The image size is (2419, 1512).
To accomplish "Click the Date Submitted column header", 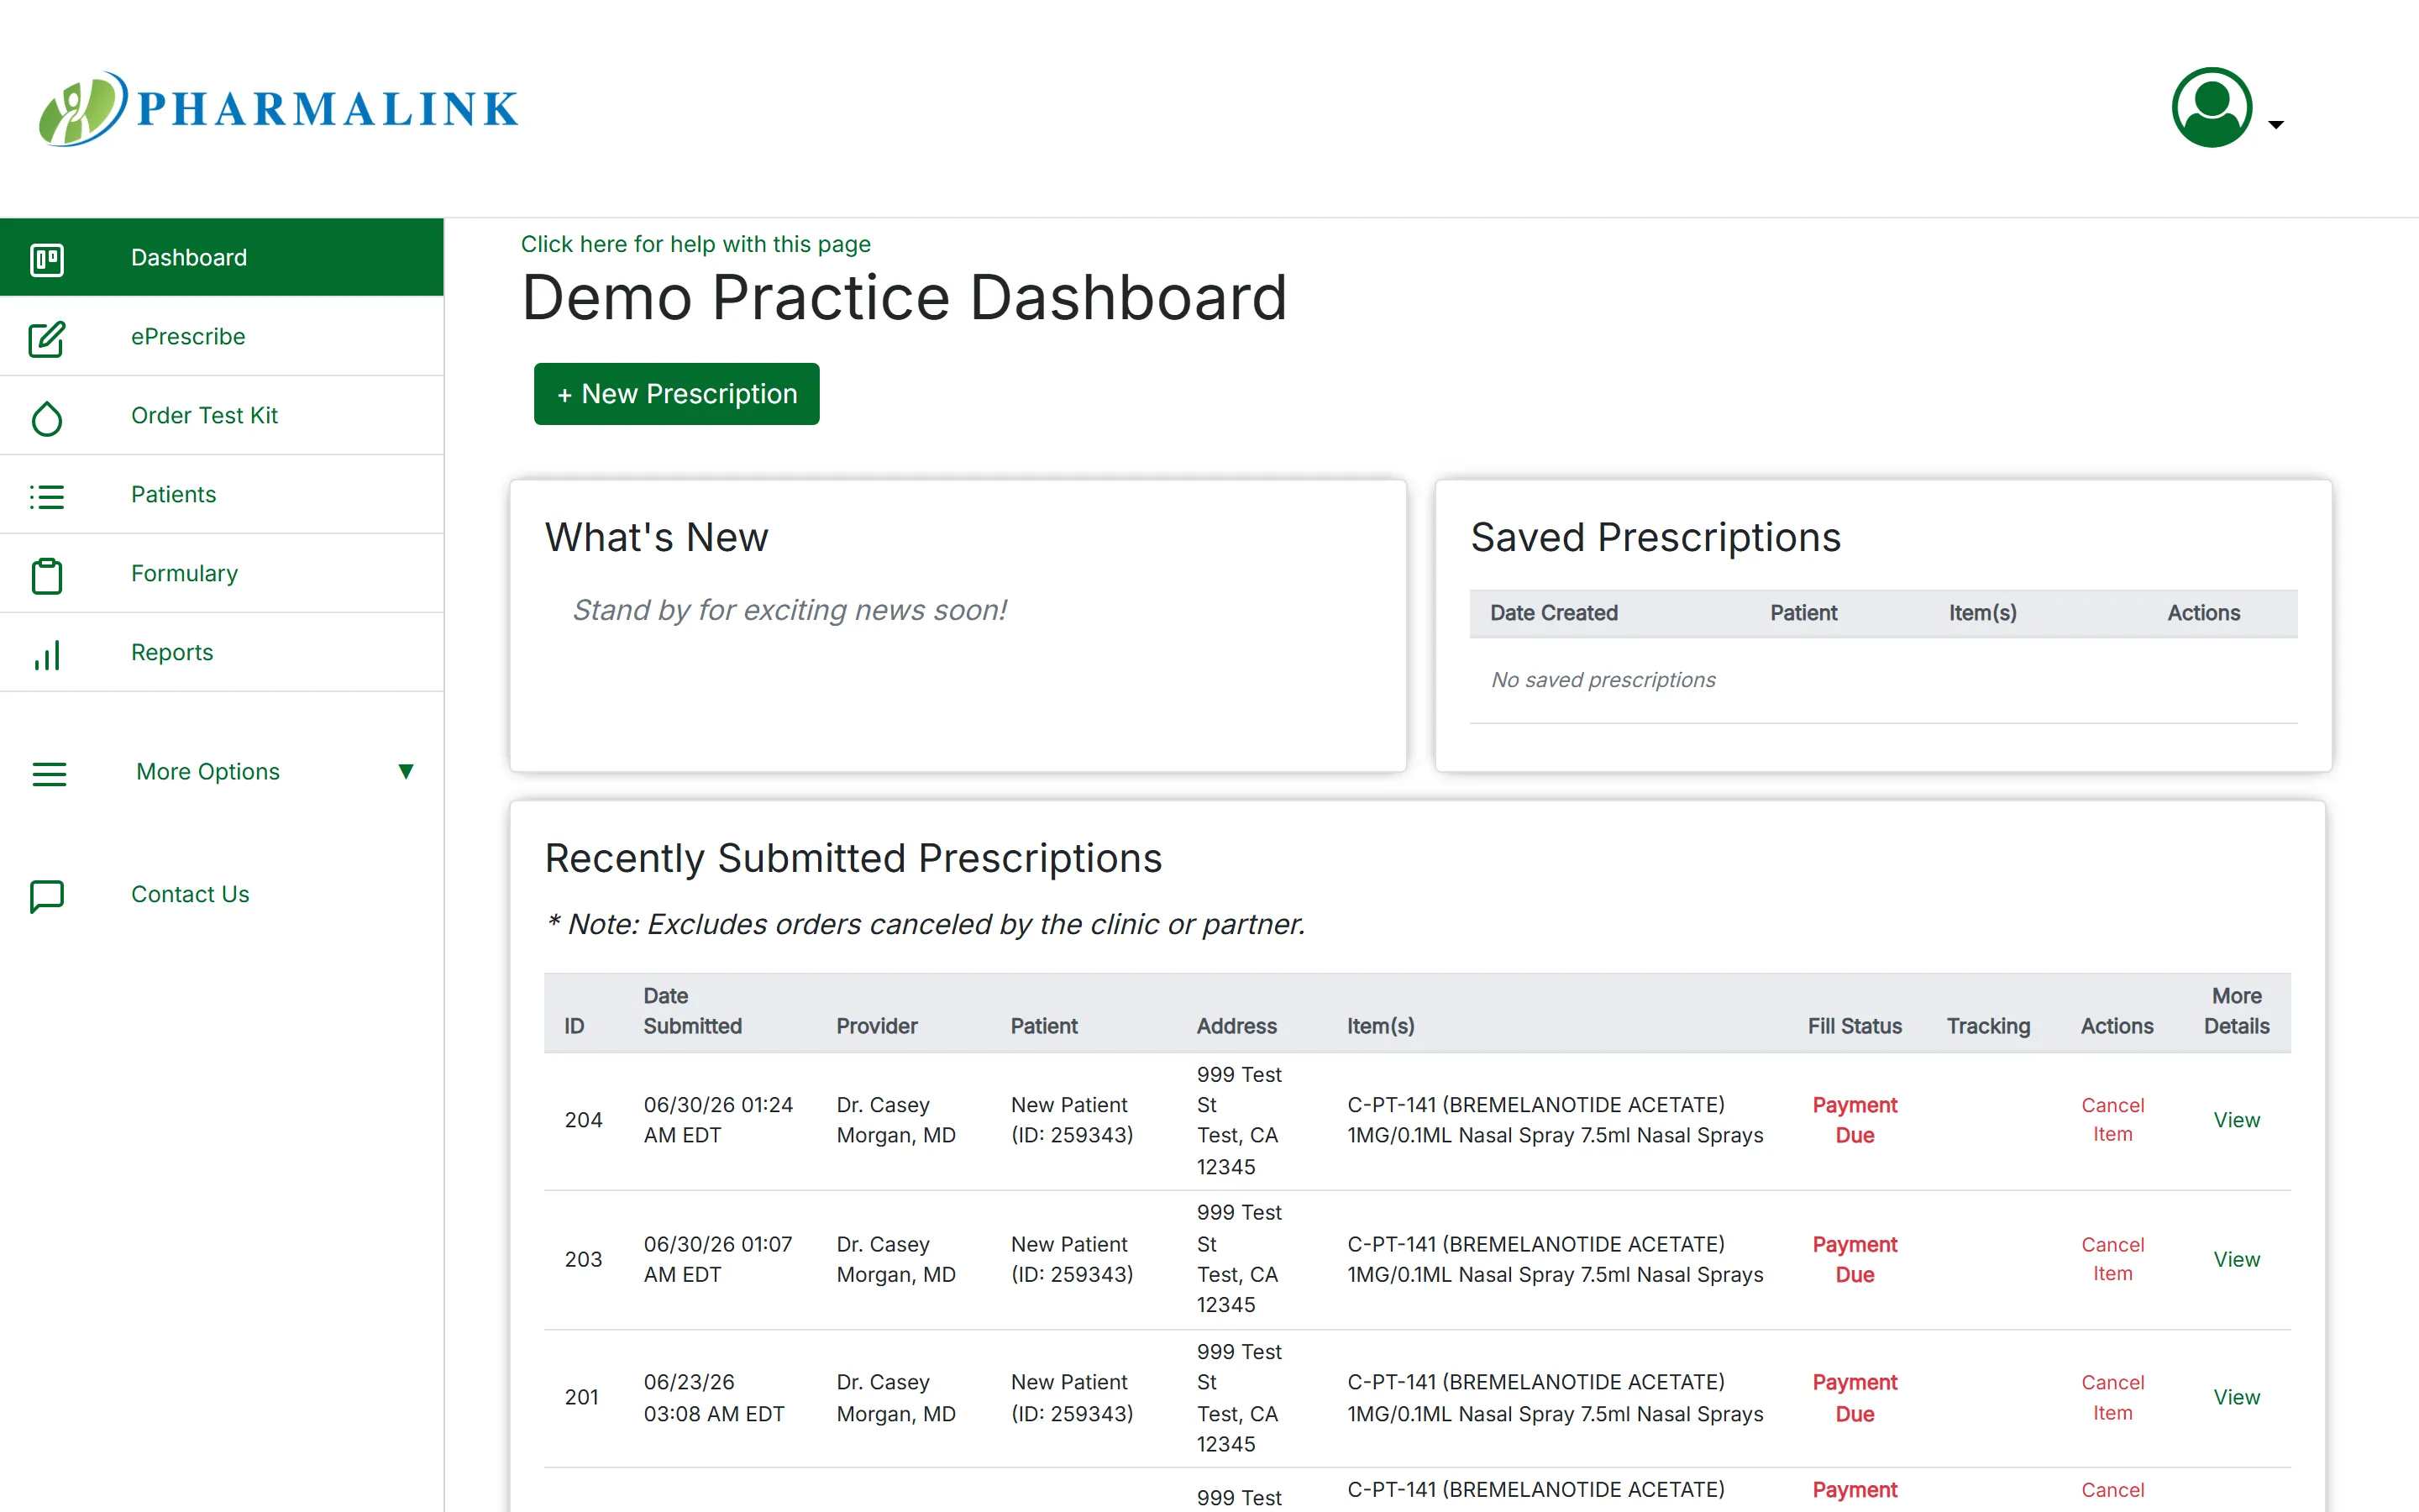I will tap(692, 1011).
